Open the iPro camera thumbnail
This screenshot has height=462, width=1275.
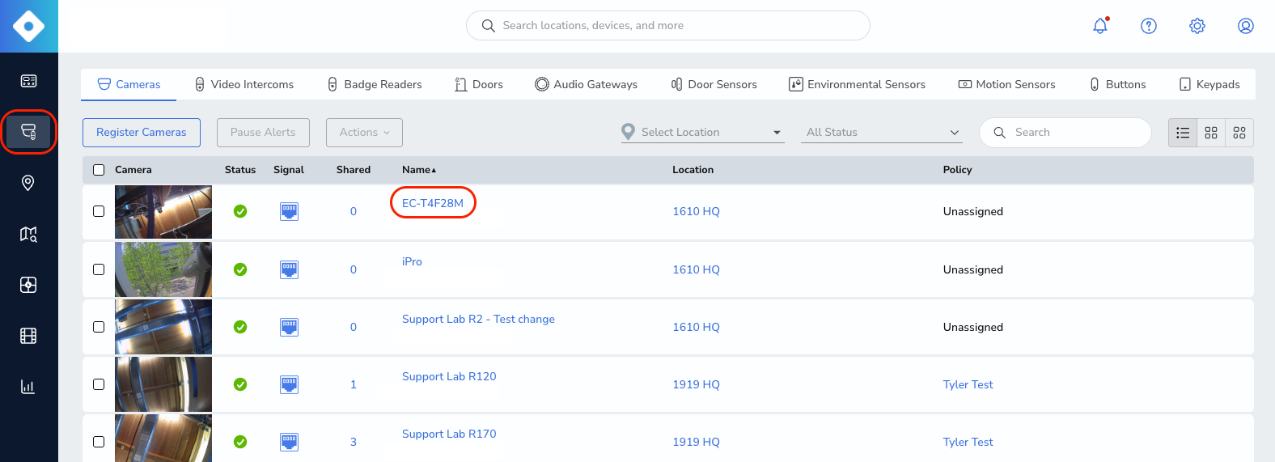point(163,269)
